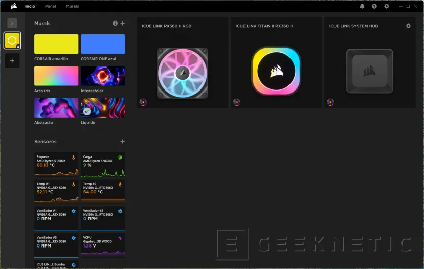Image resolution: width=424 pixels, height=269 pixels.
Task: Click thermometer icon on Temp #1 sensor
Action: click(73, 184)
